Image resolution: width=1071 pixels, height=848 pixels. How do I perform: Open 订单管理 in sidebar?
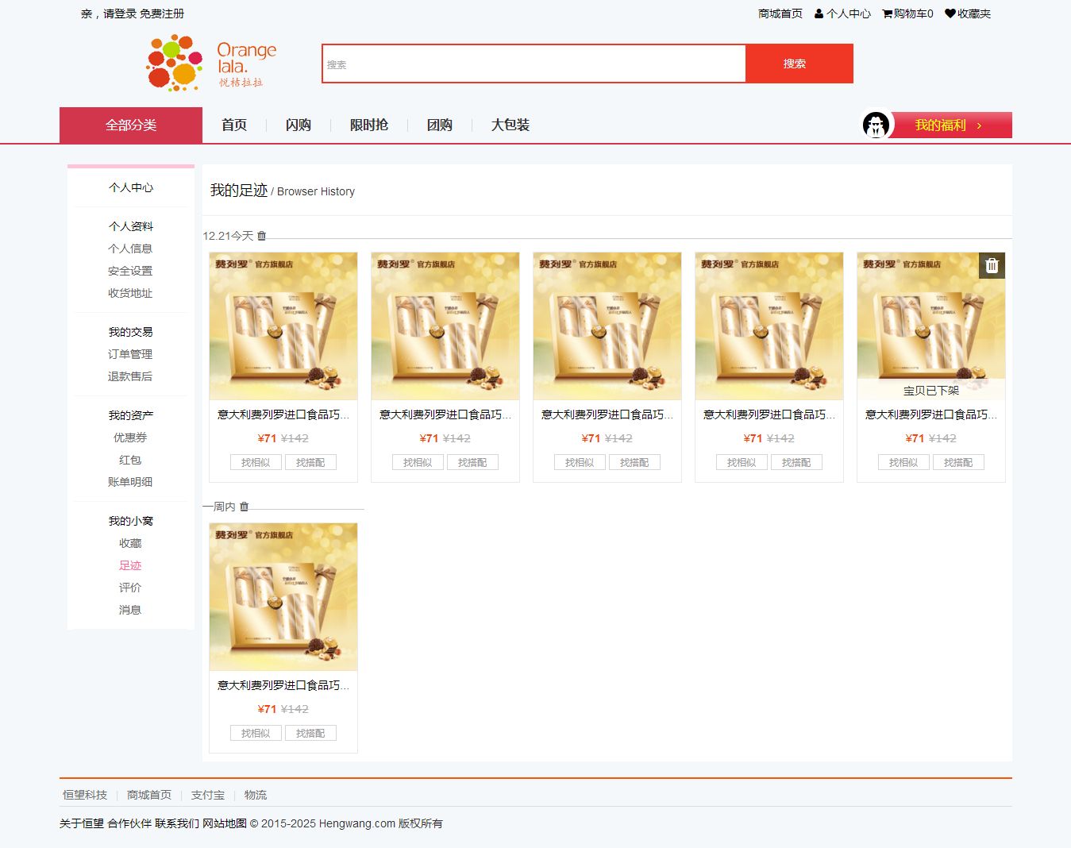(x=130, y=354)
